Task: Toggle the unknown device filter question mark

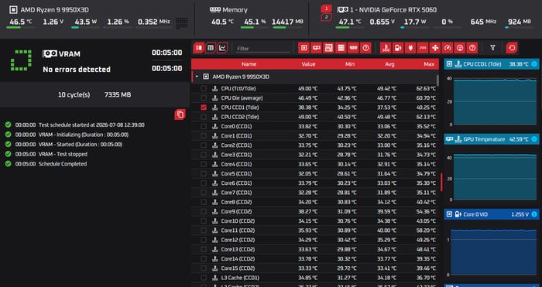Action: click(365, 48)
